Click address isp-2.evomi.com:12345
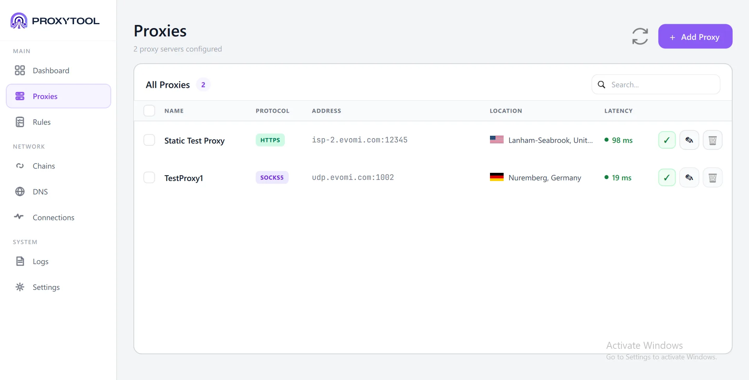The image size is (749, 380). click(x=360, y=140)
